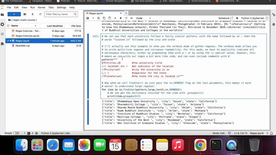Screen dimensions: 276x155
Task: Restart the kernel with the circular arrow icon
Action: coord(126,18)
